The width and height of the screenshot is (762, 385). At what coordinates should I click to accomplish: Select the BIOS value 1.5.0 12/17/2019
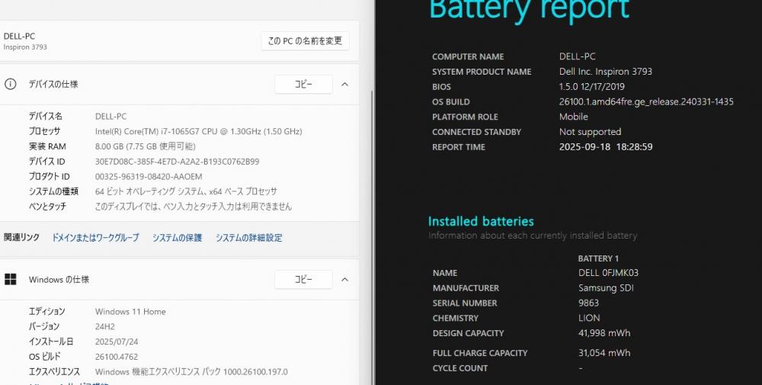click(x=592, y=86)
